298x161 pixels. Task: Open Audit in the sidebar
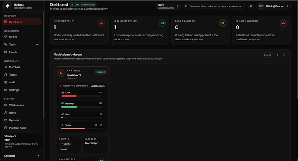(x=21, y=82)
